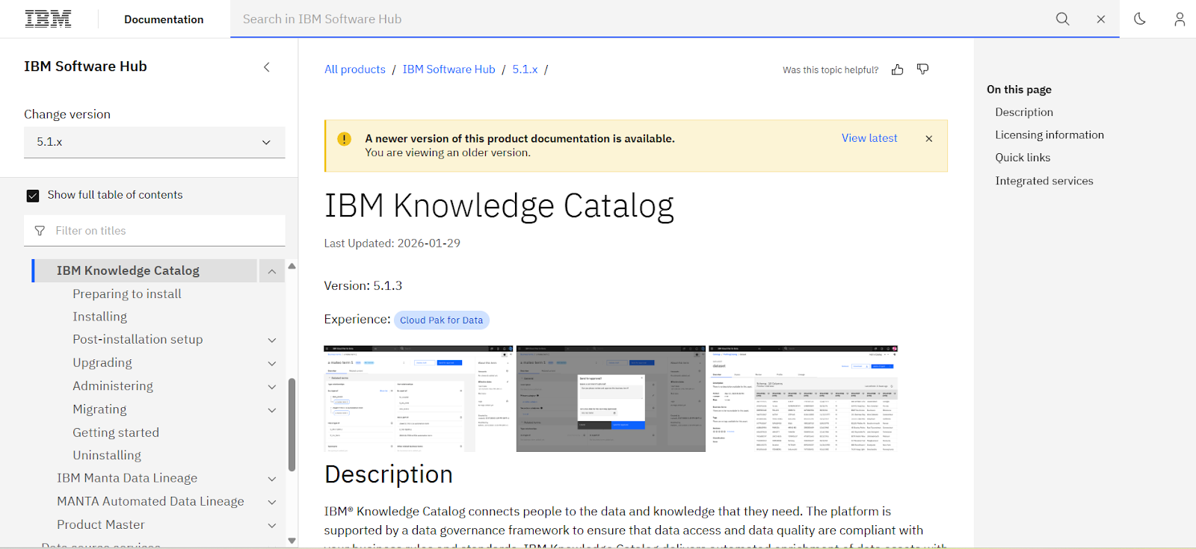The image size is (1196, 549).
Task: Click the IBM logo
Action: [49, 19]
